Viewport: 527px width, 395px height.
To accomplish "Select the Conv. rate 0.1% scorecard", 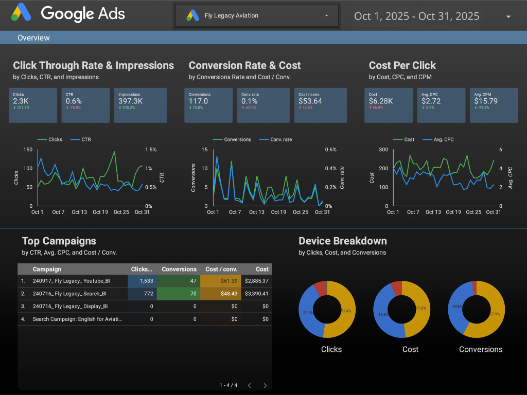I will point(263,105).
